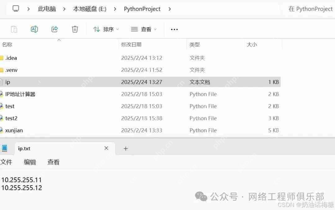Open the 查看 menu in Notepad
Viewport: 335px width, 210px height.
[x=53, y=162]
